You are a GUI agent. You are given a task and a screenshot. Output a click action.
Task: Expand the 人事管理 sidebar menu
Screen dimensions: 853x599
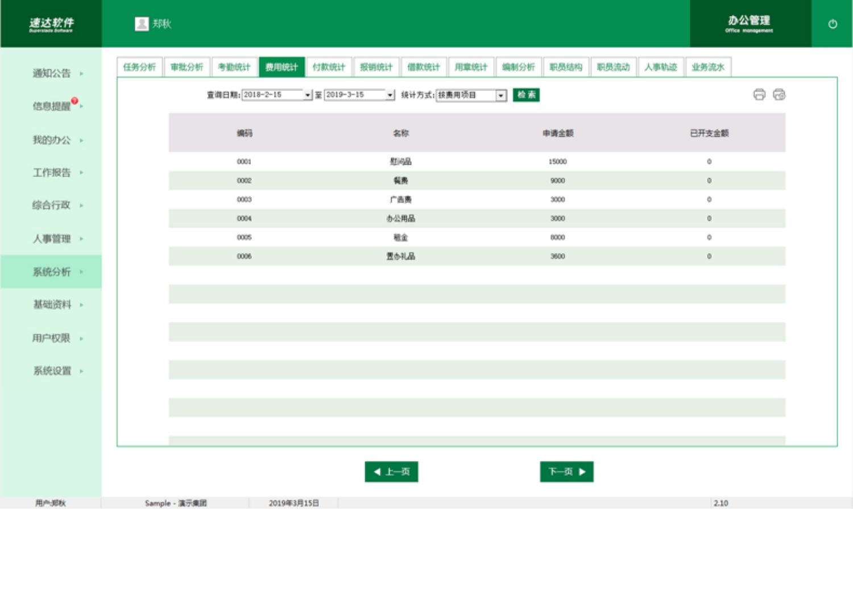point(51,239)
